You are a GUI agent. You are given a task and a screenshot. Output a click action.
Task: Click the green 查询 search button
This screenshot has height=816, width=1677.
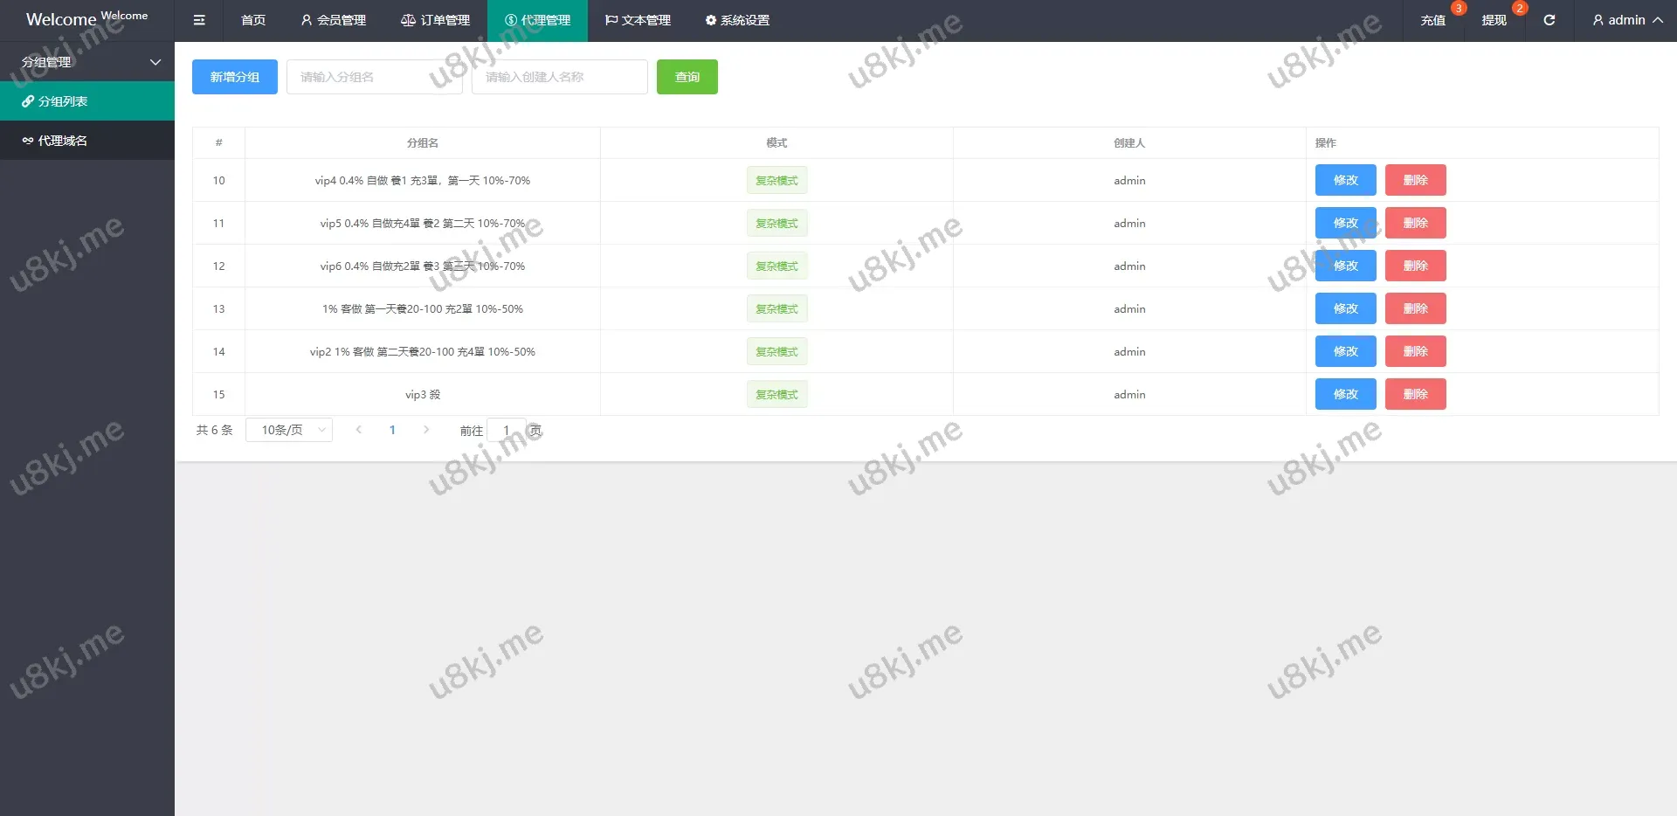click(687, 77)
